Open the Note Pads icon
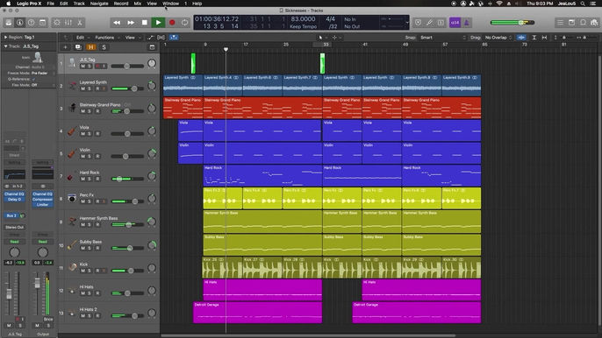 571,23
